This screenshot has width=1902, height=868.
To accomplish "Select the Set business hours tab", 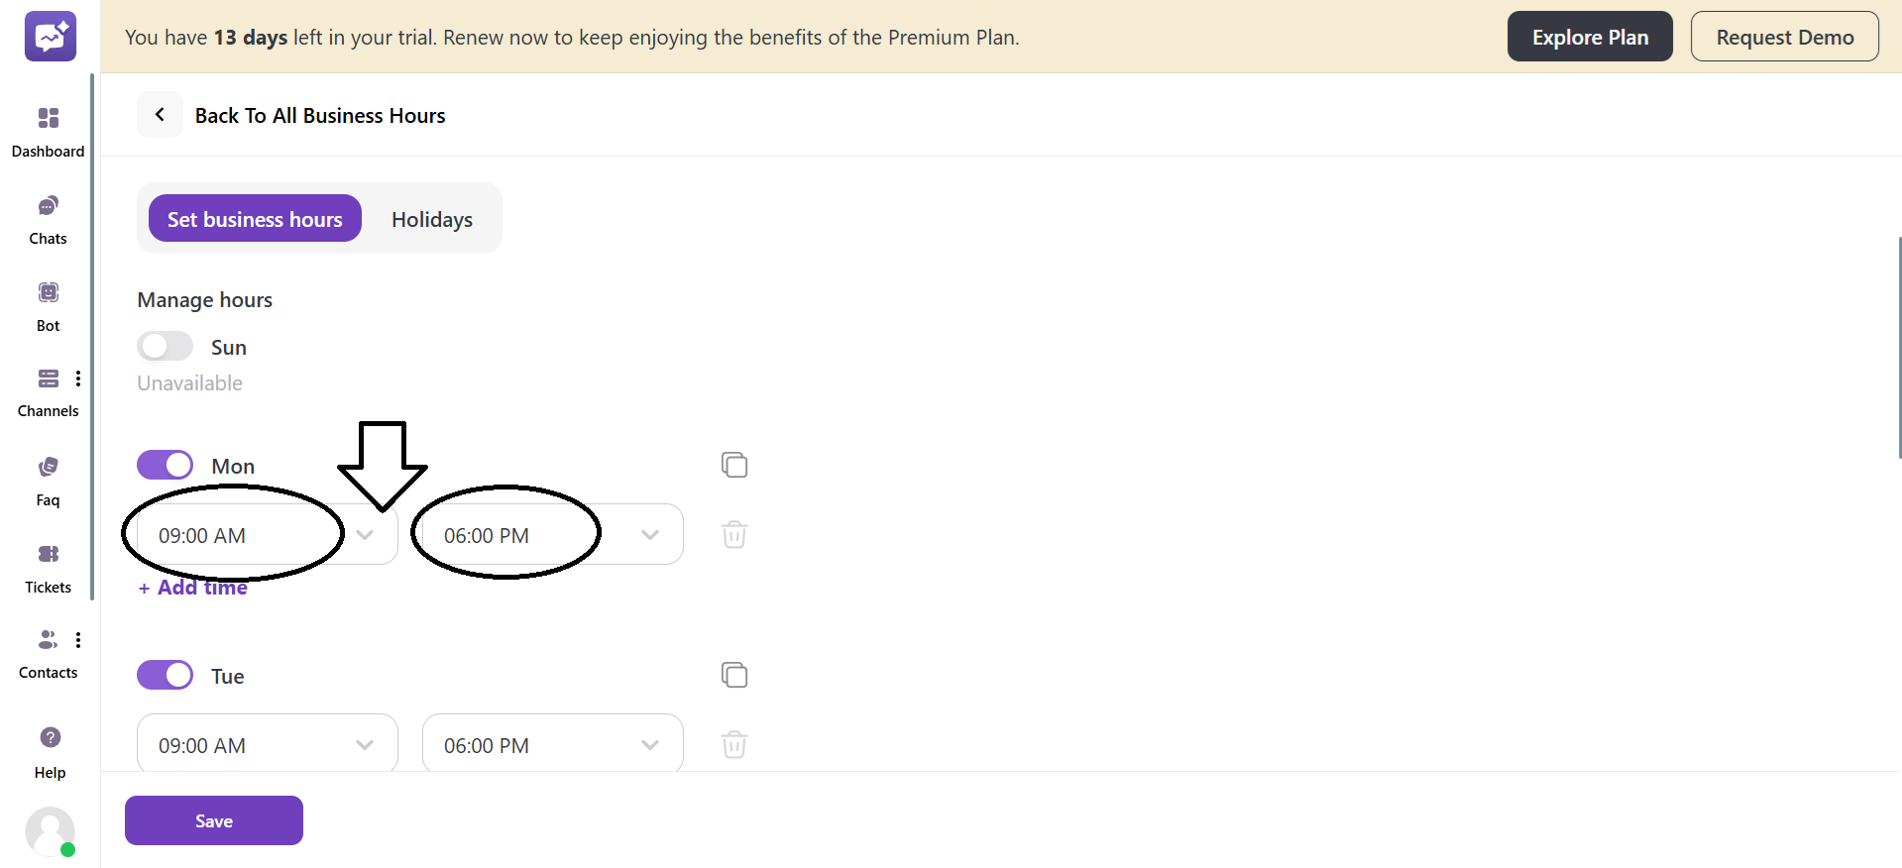I will (254, 219).
